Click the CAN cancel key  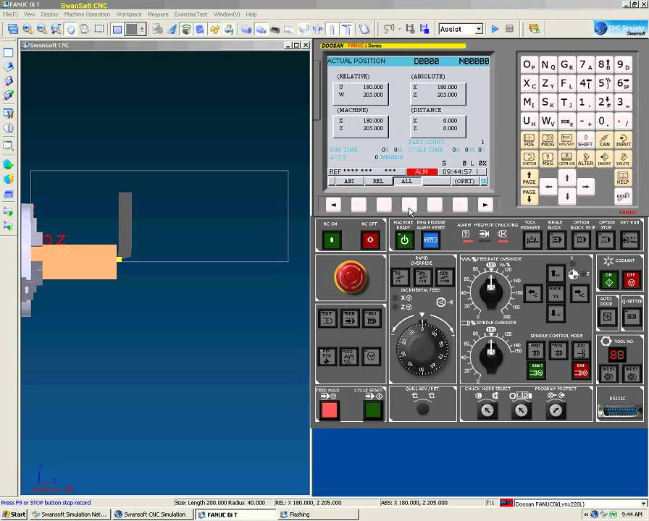[604, 140]
